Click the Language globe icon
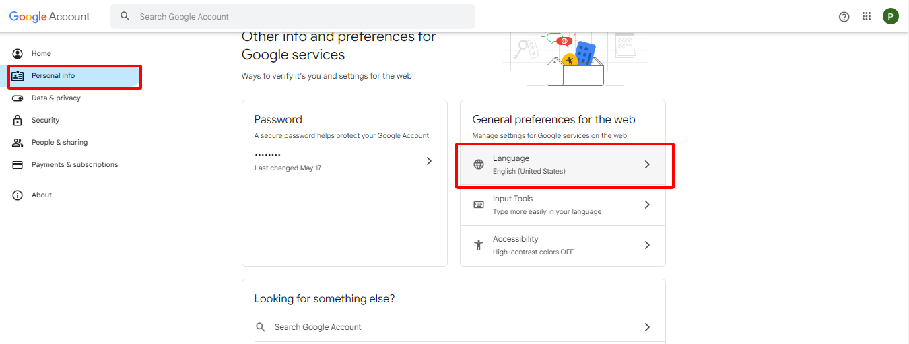The width and height of the screenshot is (909, 344). click(479, 164)
